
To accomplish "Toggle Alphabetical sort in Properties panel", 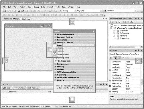I will [115, 58].
